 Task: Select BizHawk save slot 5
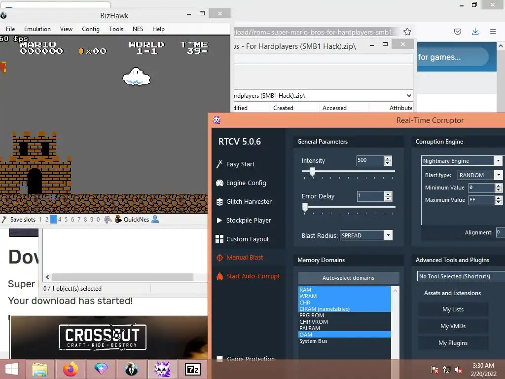(x=66, y=220)
